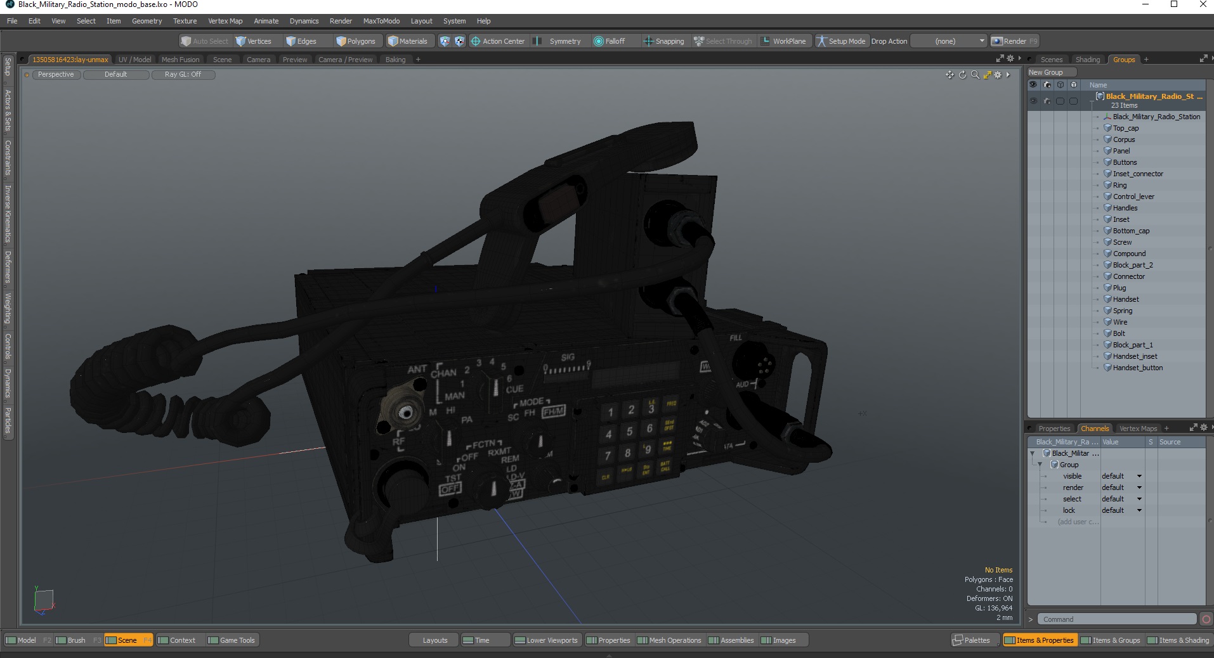Click the locator icon of Black_Military_Radio_Station item
The height and width of the screenshot is (658, 1214).
[x=1107, y=117]
